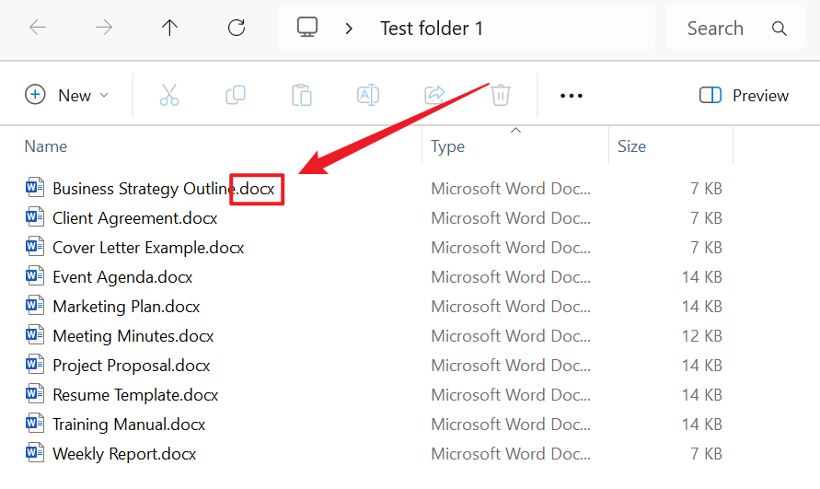Open the New item dropdown
This screenshot has width=820, height=489.
pos(67,95)
